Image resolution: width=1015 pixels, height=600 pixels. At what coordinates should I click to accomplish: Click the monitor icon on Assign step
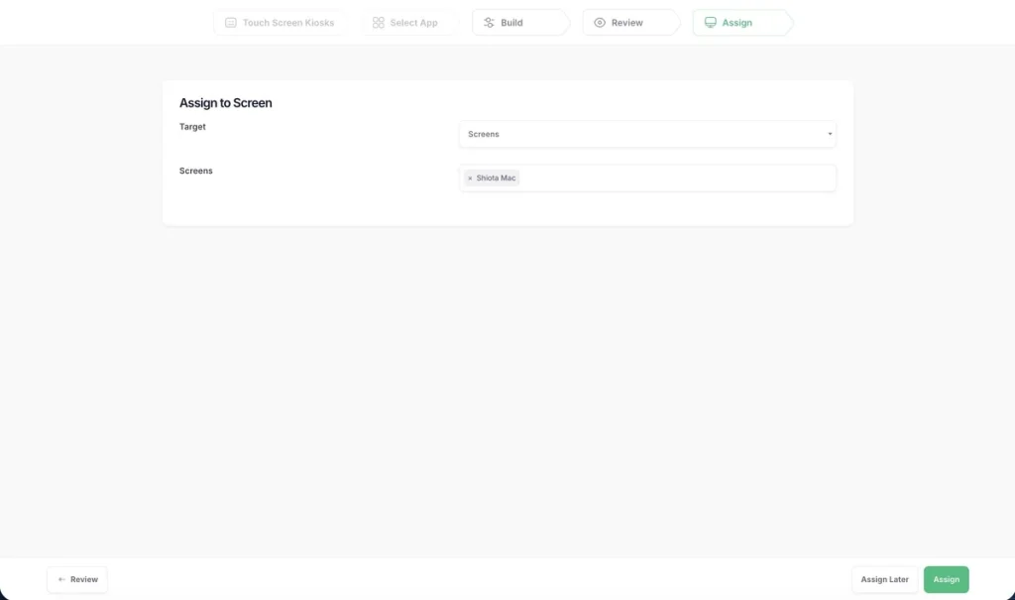710,23
